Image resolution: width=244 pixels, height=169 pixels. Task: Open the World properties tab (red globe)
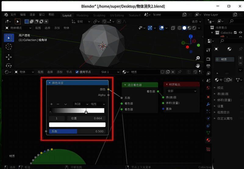pyautogui.click(x=208, y=88)
